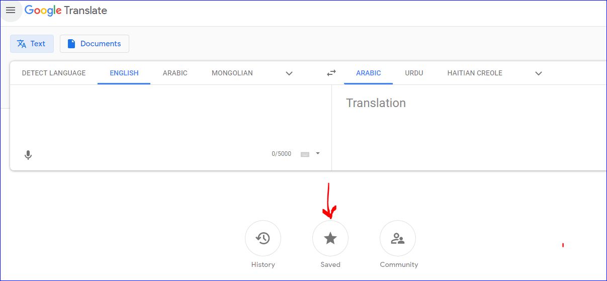Start voice input with microphone icon
Image resolution: width=607 pixels, height=281 pixels.
28,155
